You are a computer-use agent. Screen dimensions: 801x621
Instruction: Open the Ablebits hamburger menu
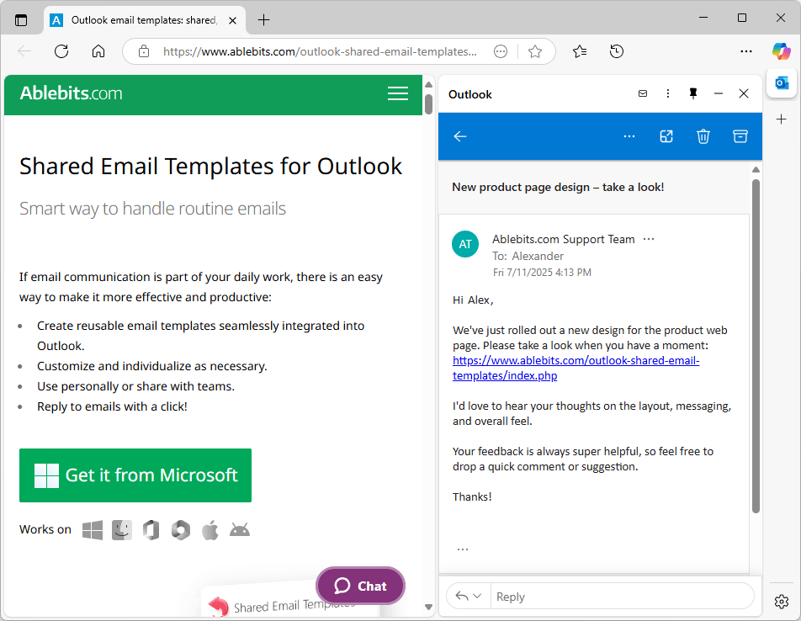click(x=397, y=93)
